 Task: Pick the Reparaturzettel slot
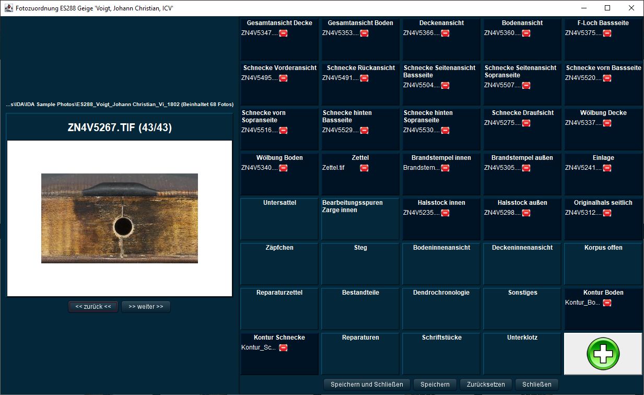(x=279, y=308)
